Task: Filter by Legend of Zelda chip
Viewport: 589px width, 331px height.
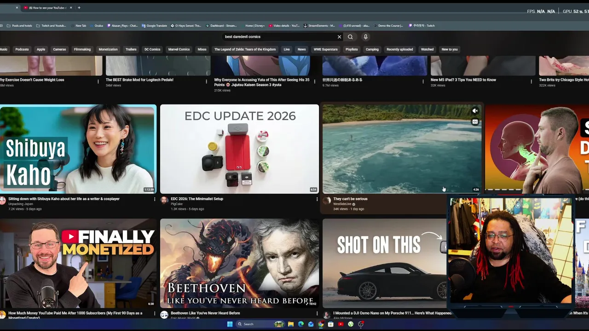Action: (x=245, y=49)
